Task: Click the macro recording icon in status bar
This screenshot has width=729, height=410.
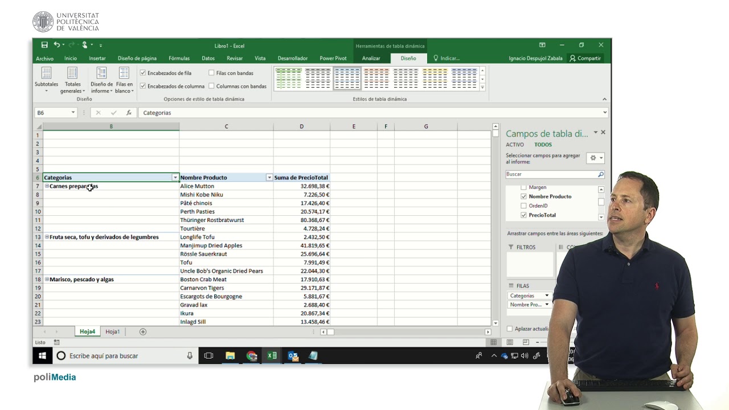Action: coord(57,342)
